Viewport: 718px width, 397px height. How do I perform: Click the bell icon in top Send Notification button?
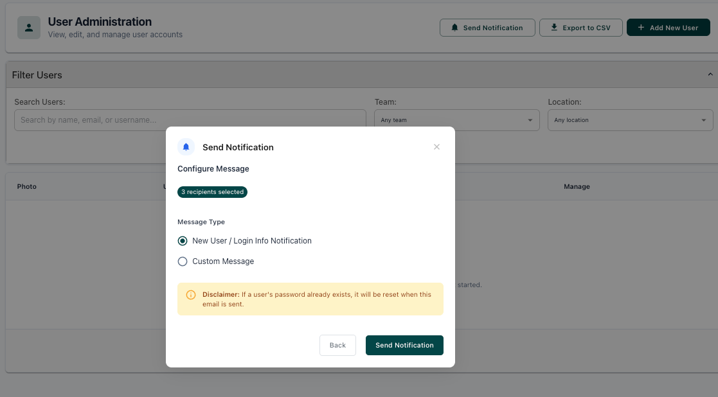[x=454, y=28]
